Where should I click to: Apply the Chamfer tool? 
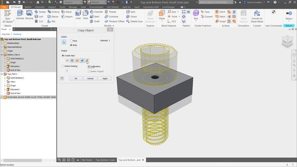coord(97,12)
